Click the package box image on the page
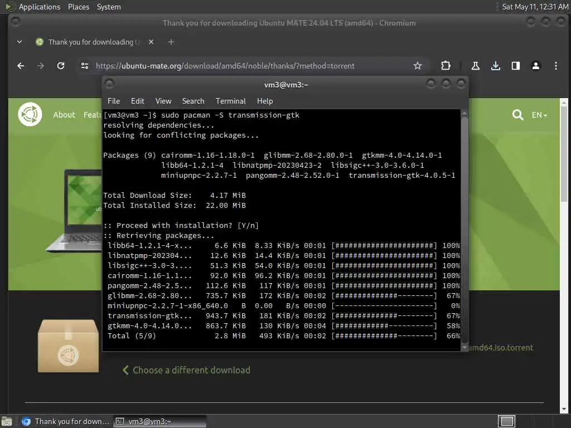 (68, 346)
